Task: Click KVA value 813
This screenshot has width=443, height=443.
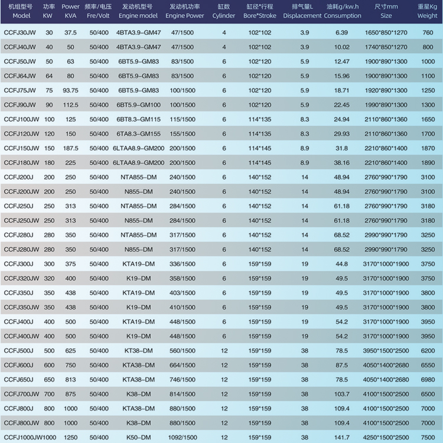Action: click(70, 380)
